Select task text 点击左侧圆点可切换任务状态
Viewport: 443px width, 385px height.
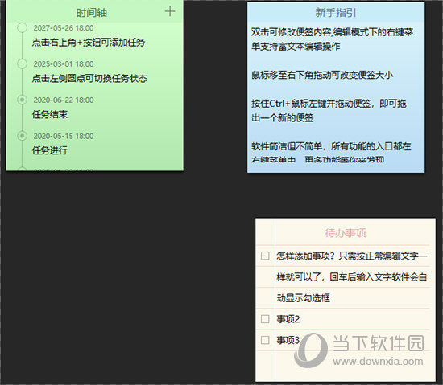(x=89, y=78)
